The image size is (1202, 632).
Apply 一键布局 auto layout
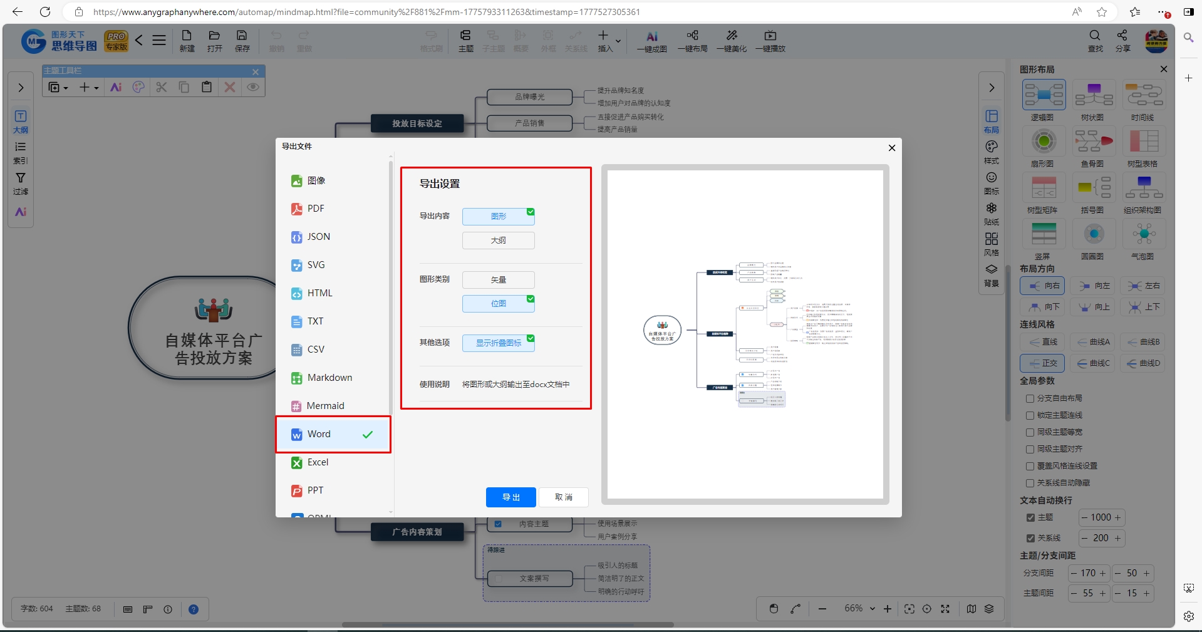point(692,41)
